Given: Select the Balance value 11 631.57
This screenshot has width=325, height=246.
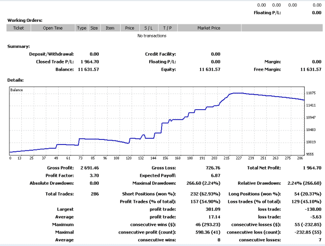Looking at the screenshot, I should (x=88, y=69).
